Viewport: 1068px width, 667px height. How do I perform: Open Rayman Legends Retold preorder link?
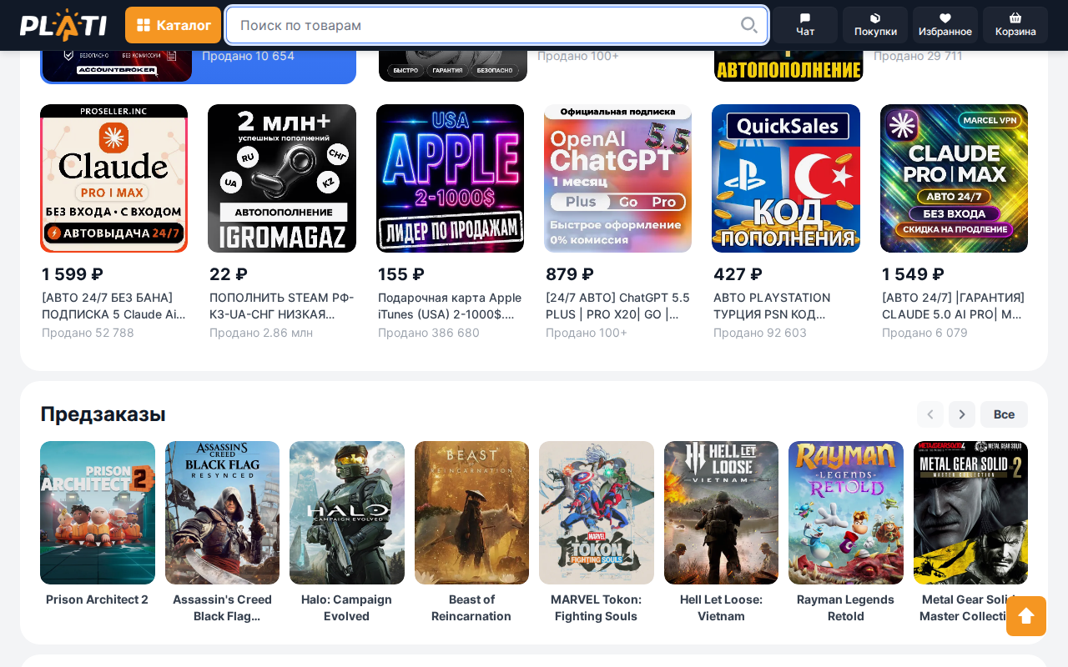point(846,608)
